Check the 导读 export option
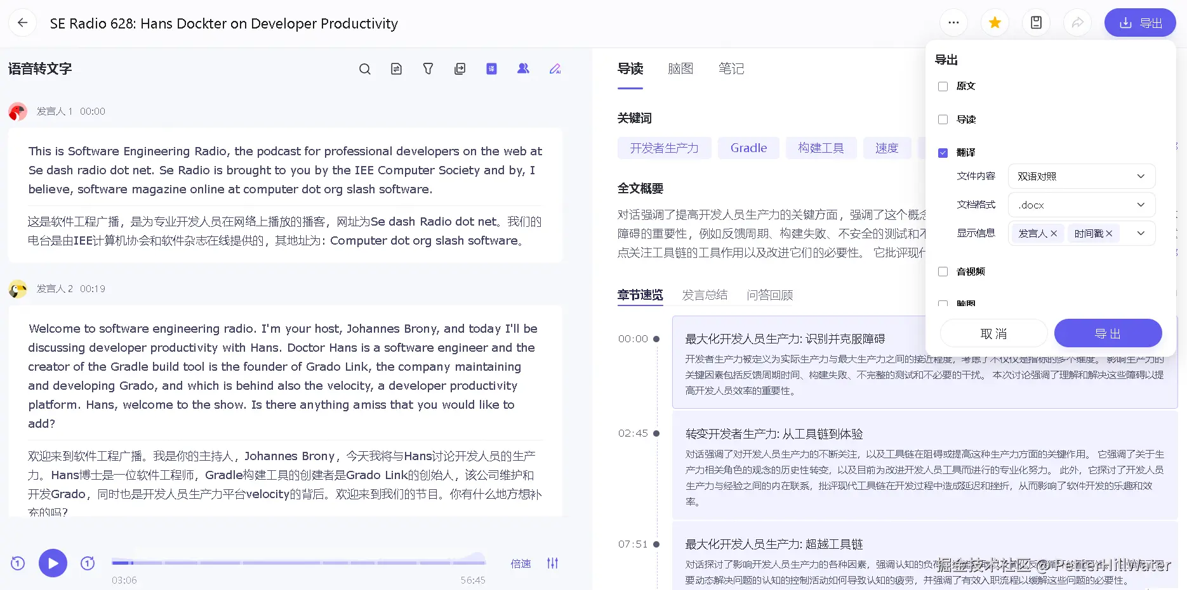 tap(943, 120)
